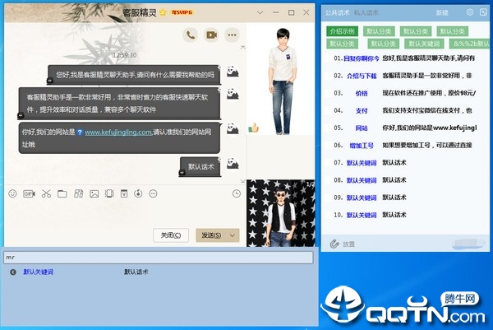Select script row 03 价格
This screenshot has width=493, height=330.
(x=406, y=93)
